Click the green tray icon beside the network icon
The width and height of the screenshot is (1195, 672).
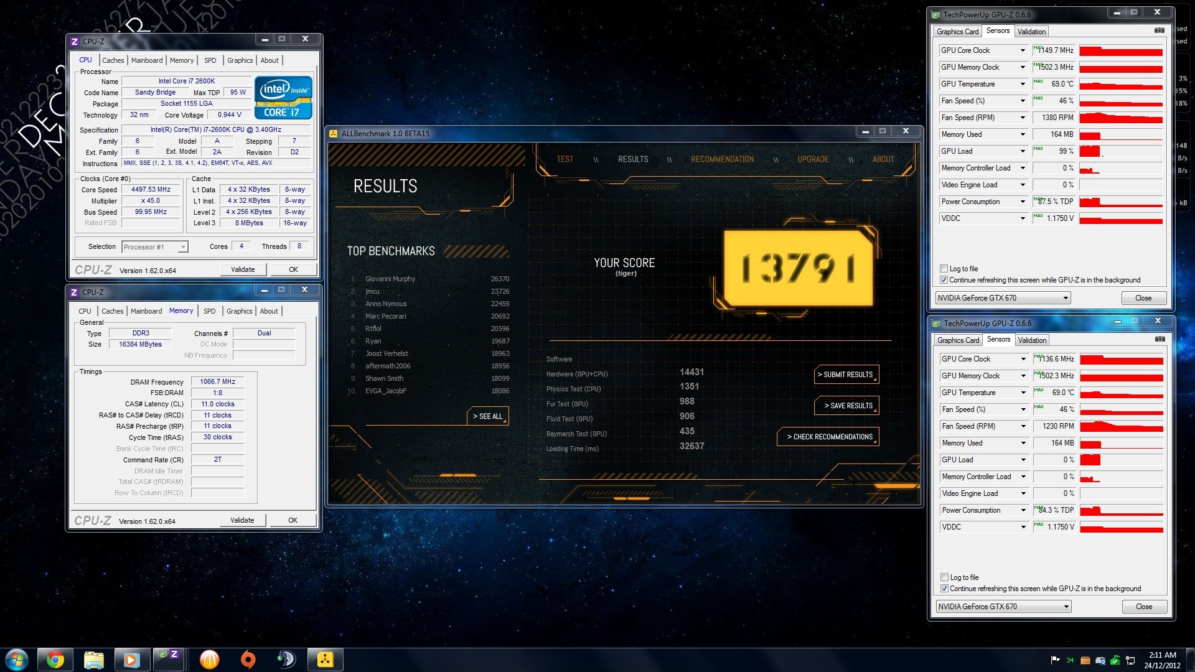coord(1115,660)
